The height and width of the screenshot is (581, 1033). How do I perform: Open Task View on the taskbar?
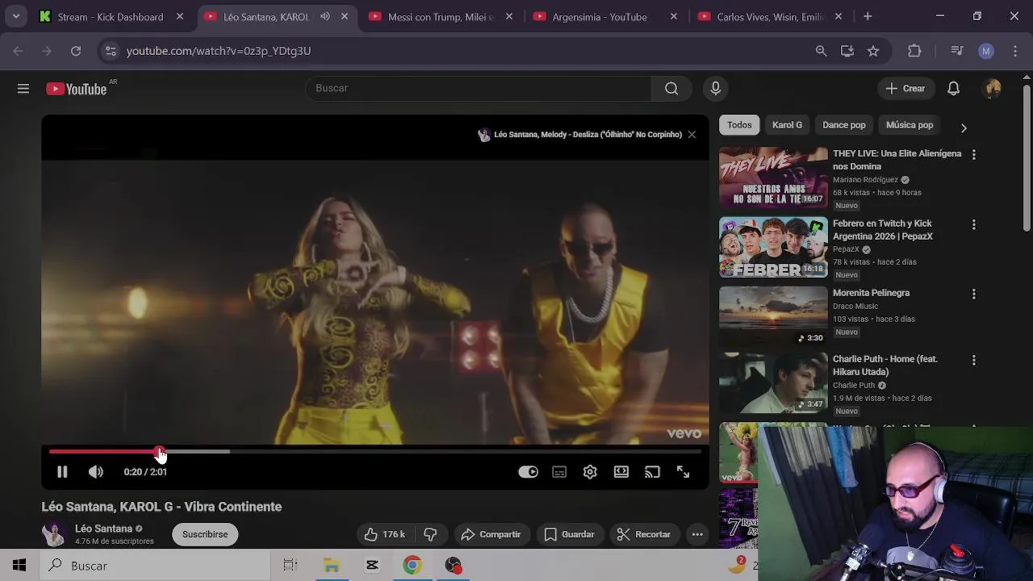[290, 566]
